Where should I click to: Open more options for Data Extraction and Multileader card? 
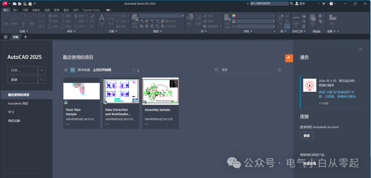(x=107, y=124)
